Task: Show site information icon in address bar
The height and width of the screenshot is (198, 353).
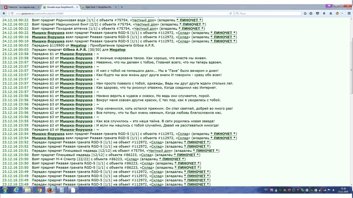Action: click(9, 14)
